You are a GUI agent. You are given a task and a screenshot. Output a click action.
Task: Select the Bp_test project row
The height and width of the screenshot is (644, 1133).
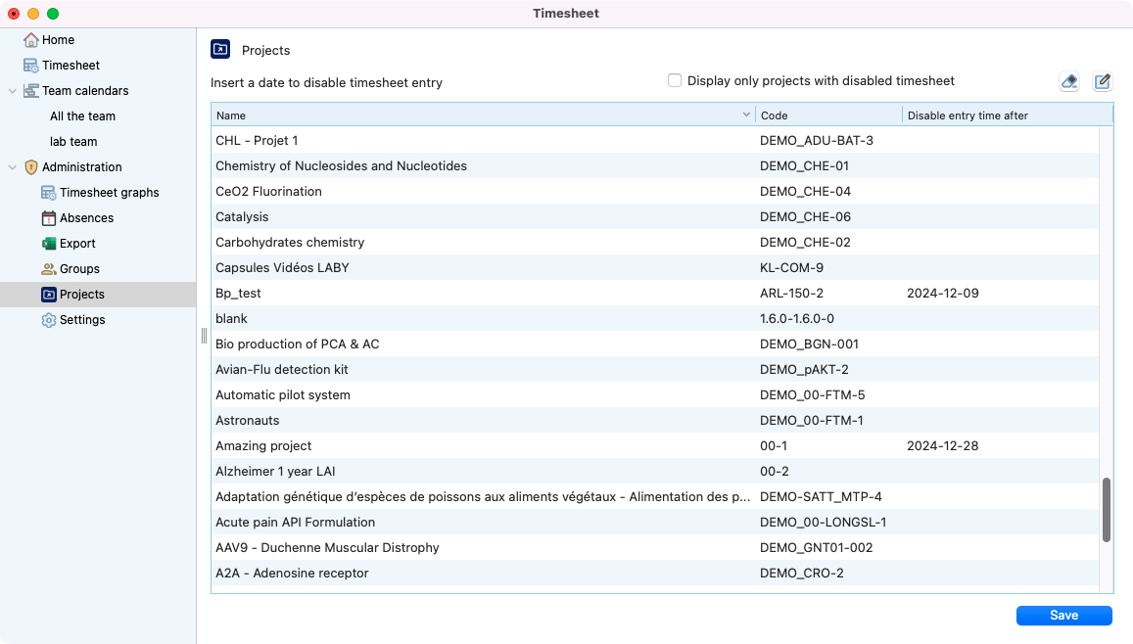[x=655, y=293]
